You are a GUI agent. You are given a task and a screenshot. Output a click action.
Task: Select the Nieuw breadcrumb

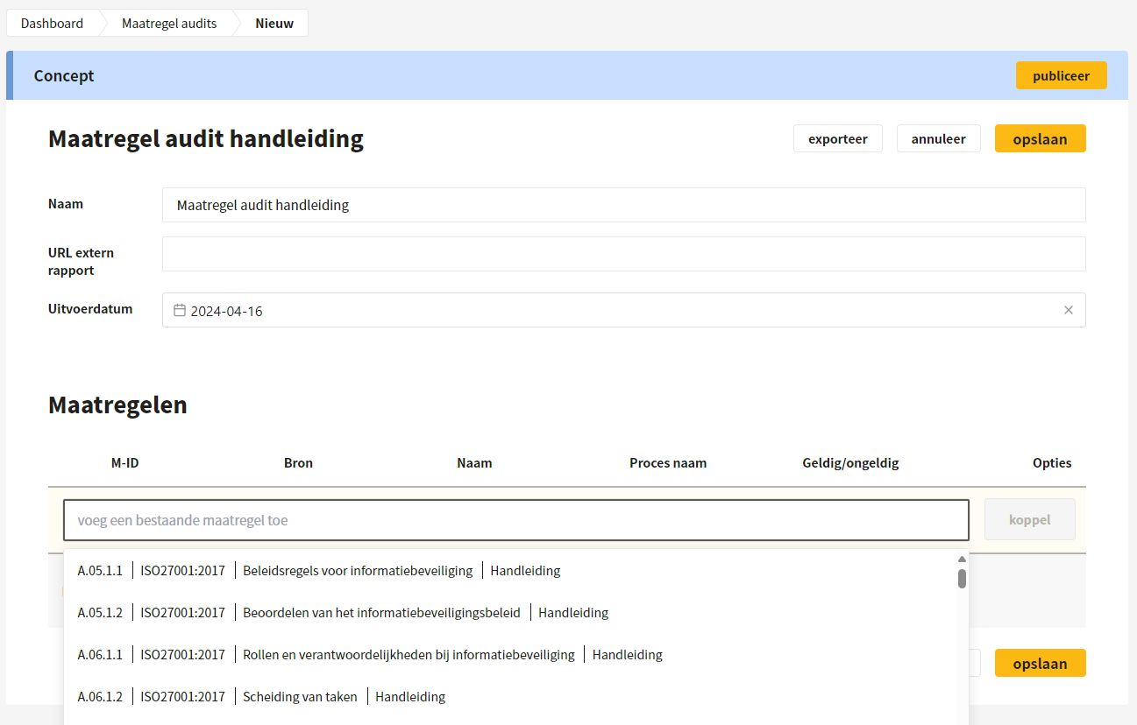[274, 24]
